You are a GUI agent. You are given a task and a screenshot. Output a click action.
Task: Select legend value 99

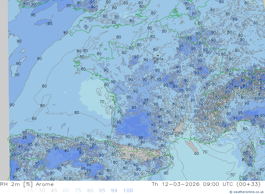[x=114, y=191]
